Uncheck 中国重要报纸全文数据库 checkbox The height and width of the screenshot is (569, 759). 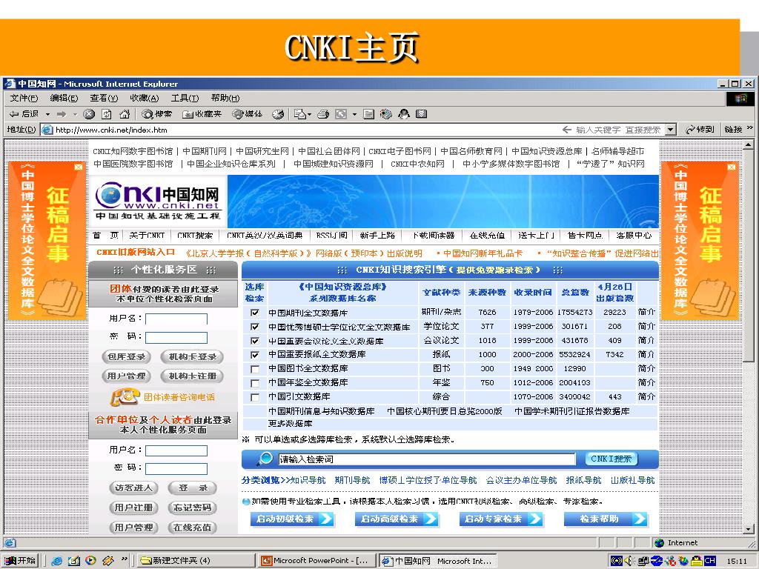(x=255, y=355)
